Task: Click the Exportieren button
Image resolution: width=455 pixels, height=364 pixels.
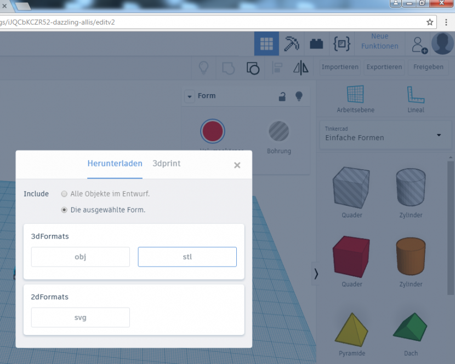Action: [384, 67]
